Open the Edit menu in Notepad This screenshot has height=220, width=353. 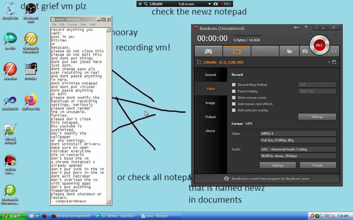point(62,24)
